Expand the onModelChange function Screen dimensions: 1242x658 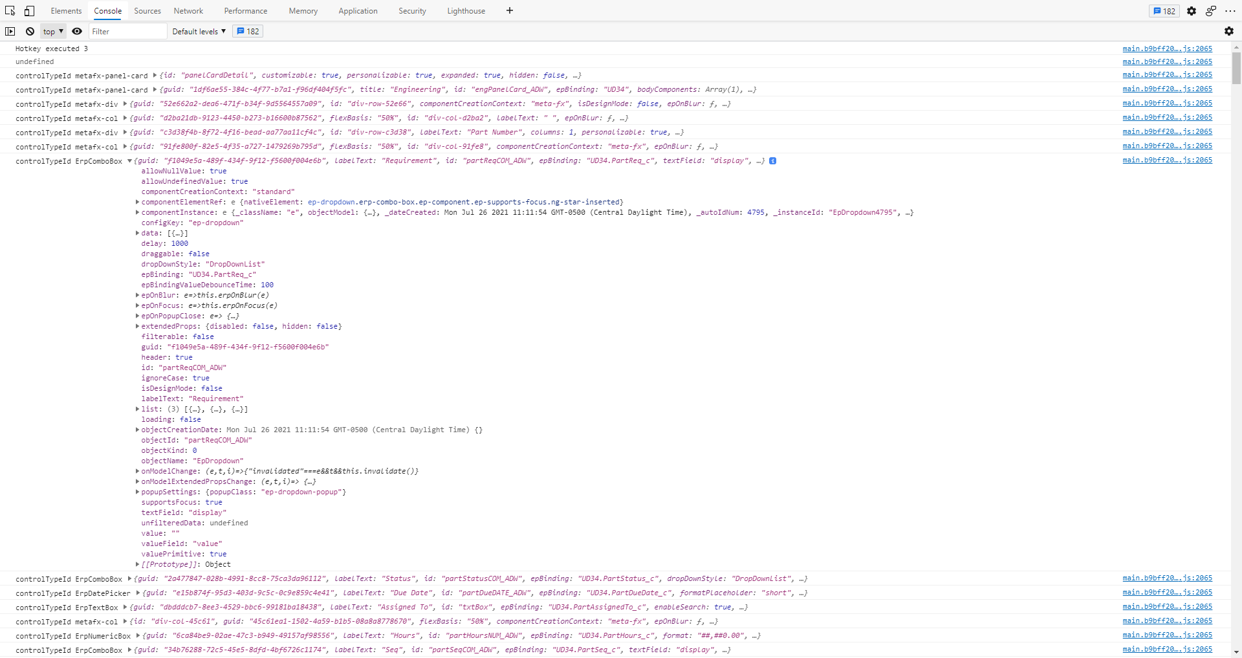click(x=137, y=471)
